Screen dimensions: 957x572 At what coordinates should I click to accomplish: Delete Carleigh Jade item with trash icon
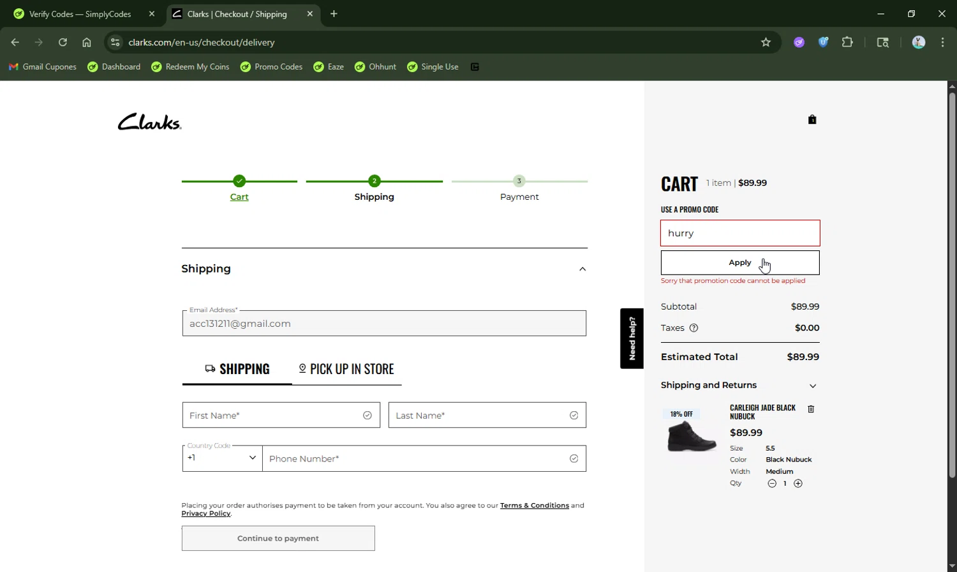811,409
